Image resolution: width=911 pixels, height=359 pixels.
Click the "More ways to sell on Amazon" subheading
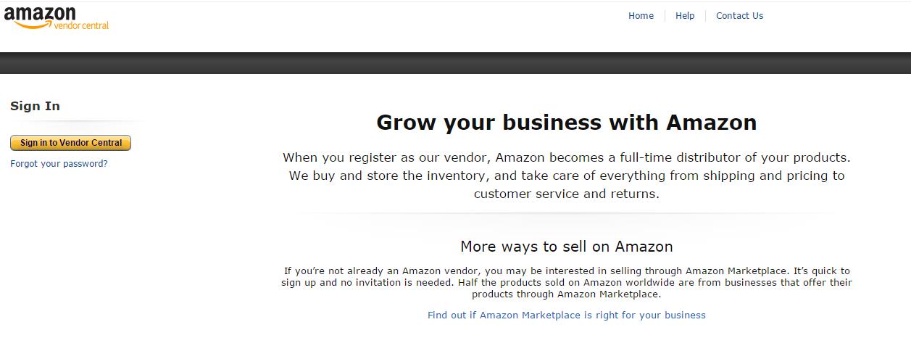[566, 247]
